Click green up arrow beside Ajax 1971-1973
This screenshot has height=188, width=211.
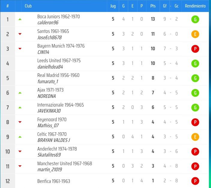tap(20, 93)
